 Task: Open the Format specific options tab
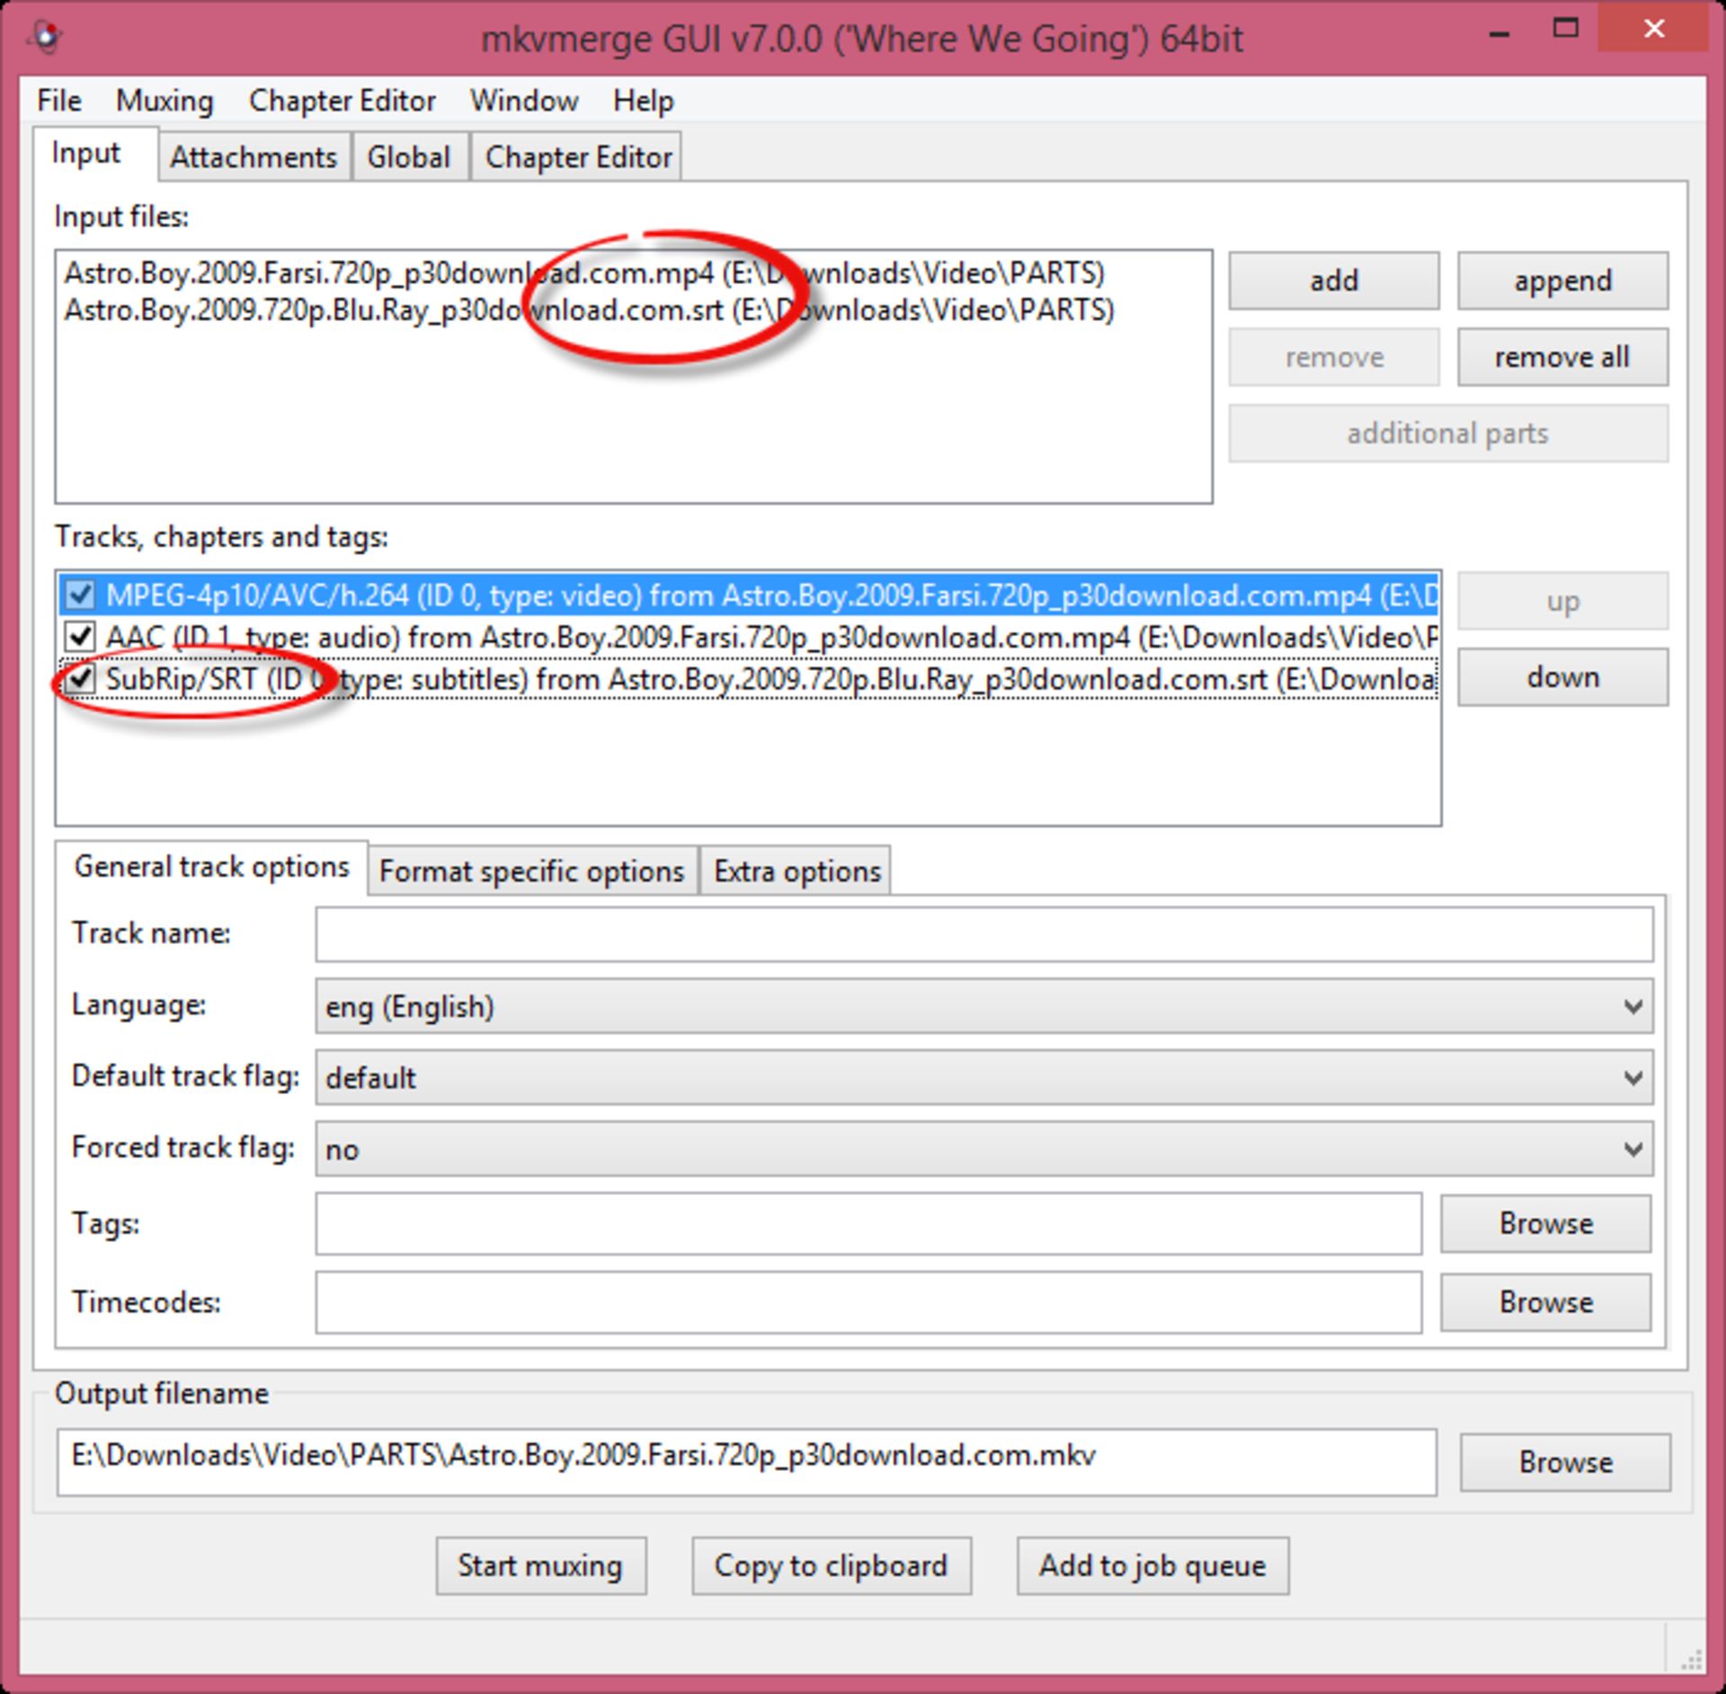click(531, 870)
